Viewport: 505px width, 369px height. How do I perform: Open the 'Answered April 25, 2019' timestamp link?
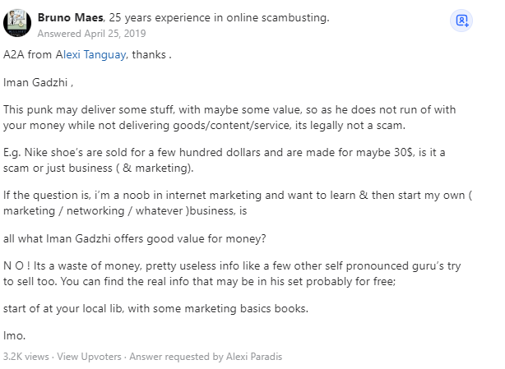click(x=92, y=34)
